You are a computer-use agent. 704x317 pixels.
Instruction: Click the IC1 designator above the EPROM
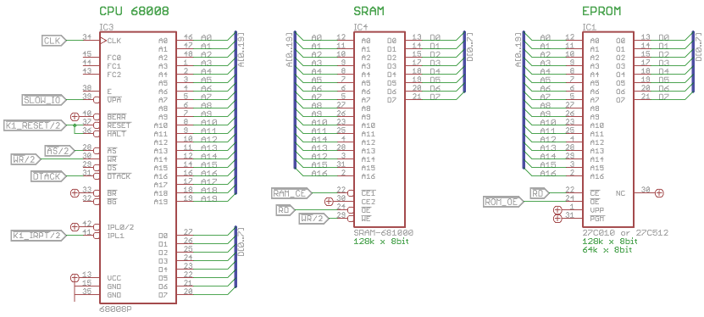[x=589, y=27]
